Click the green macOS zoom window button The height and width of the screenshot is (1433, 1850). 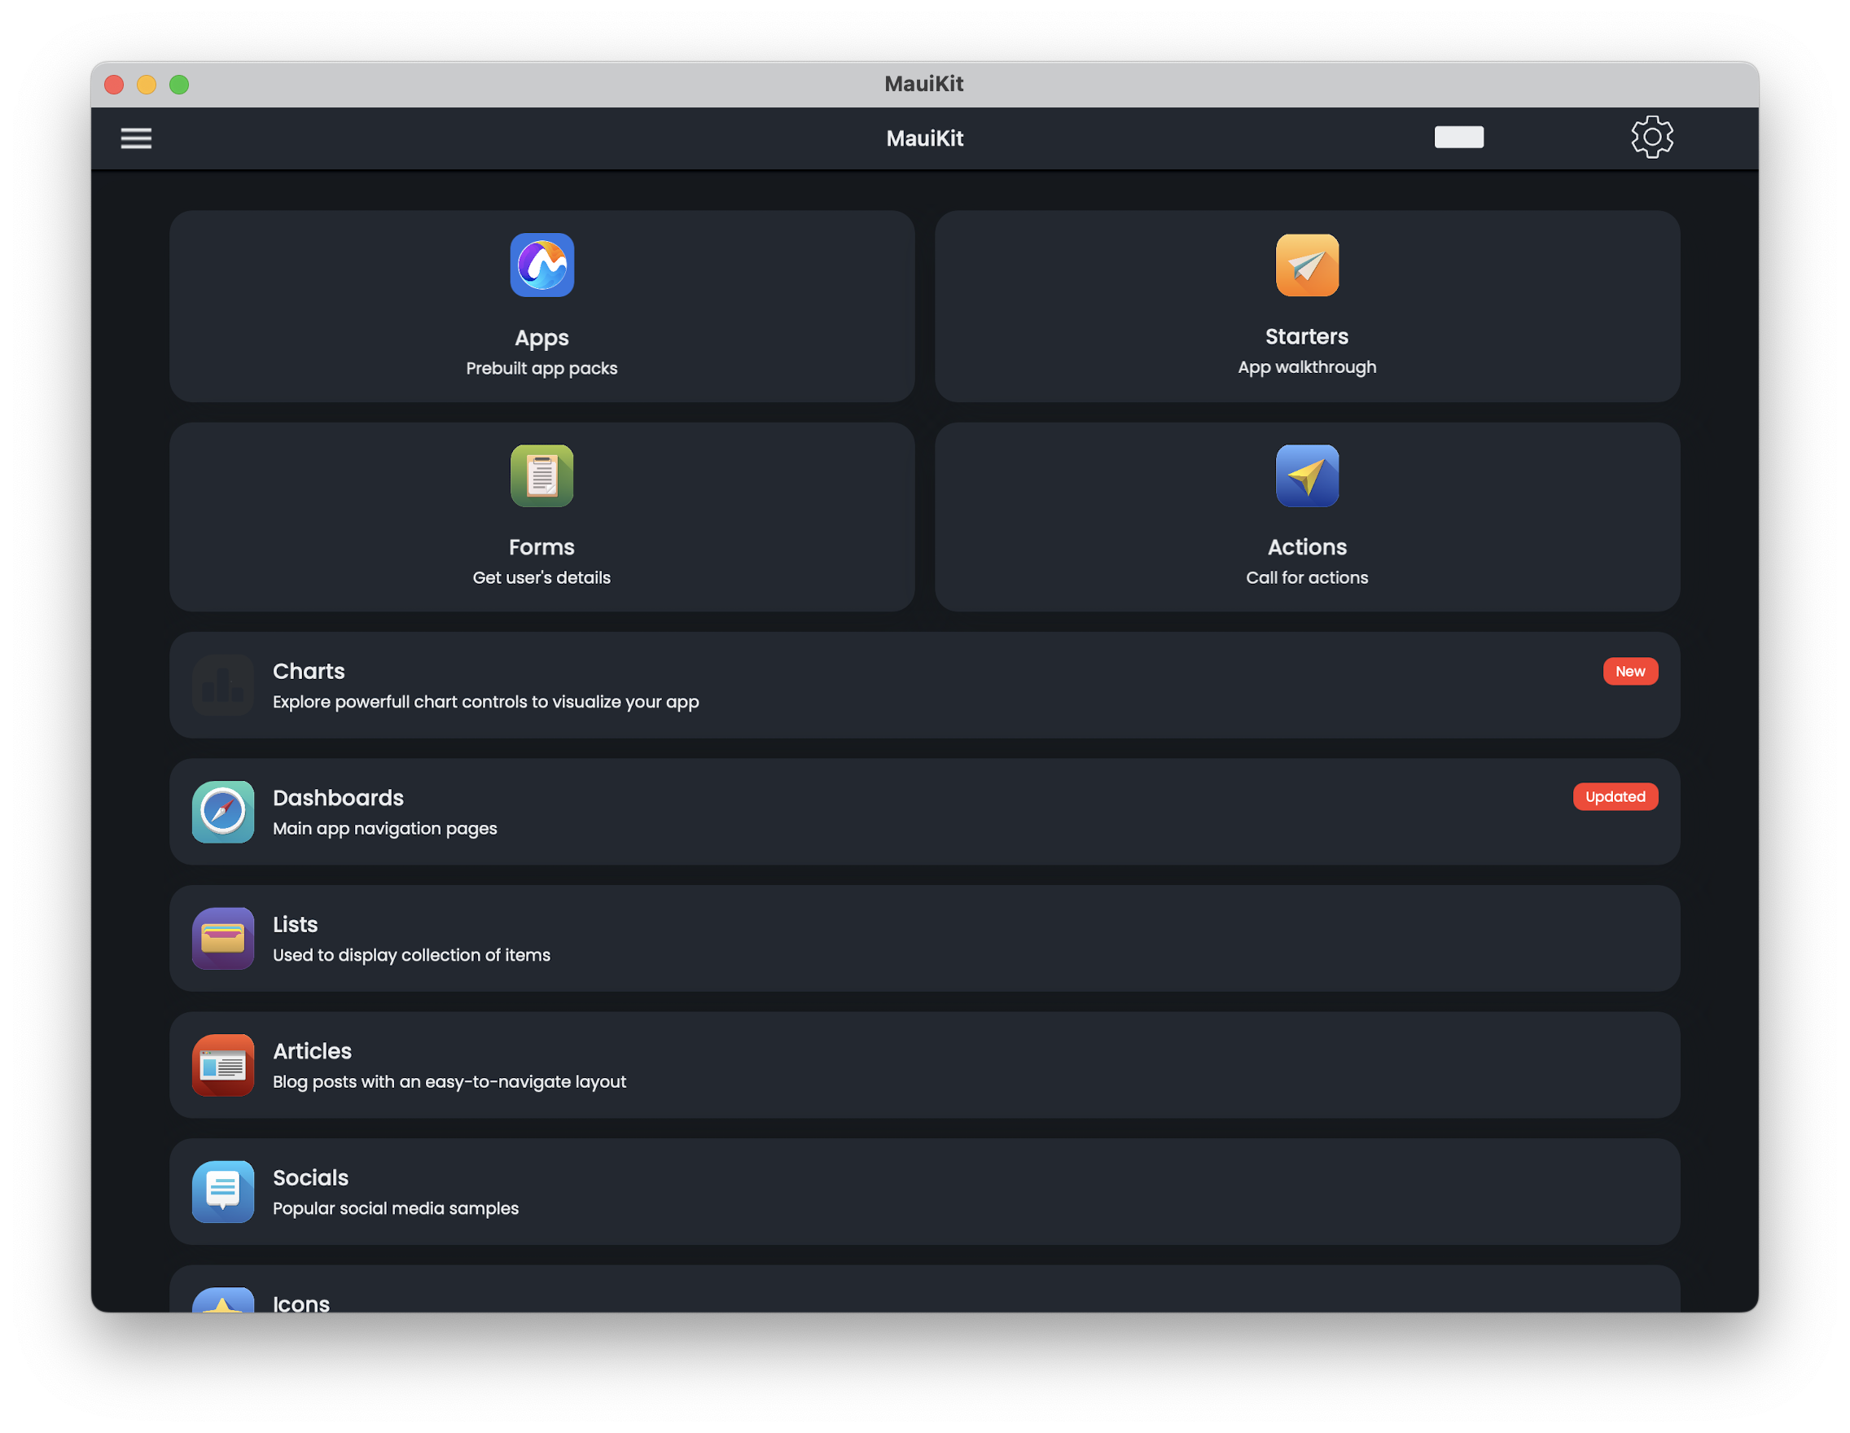click(179, 85)
